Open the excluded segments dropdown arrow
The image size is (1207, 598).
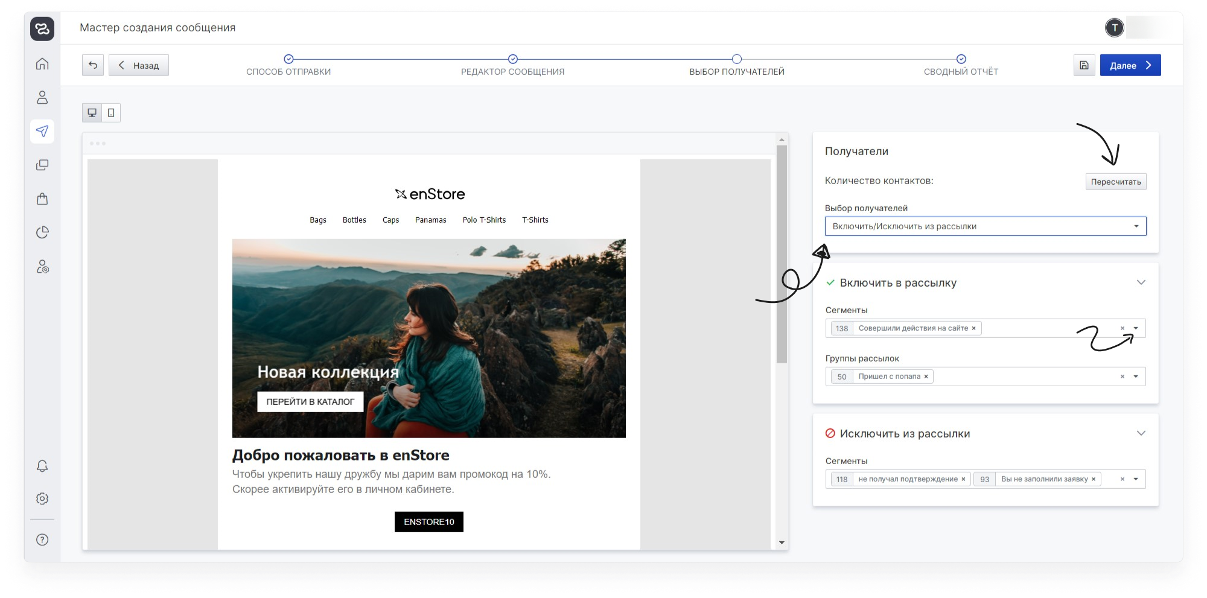point(1136,479)
